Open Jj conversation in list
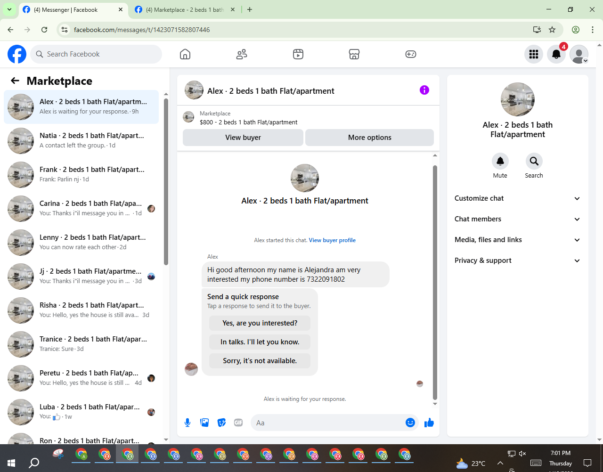Viewport: 603px width, 472px height. (81, 276)
